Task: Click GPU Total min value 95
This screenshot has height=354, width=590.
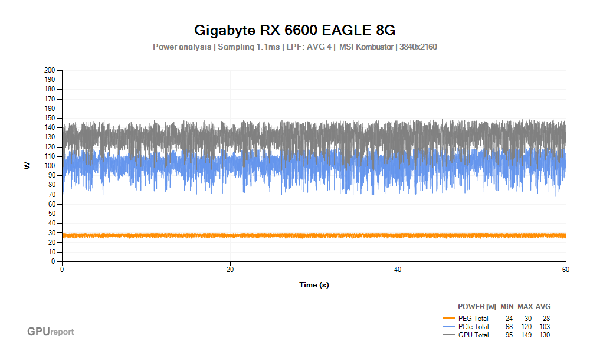Action: 509,335
